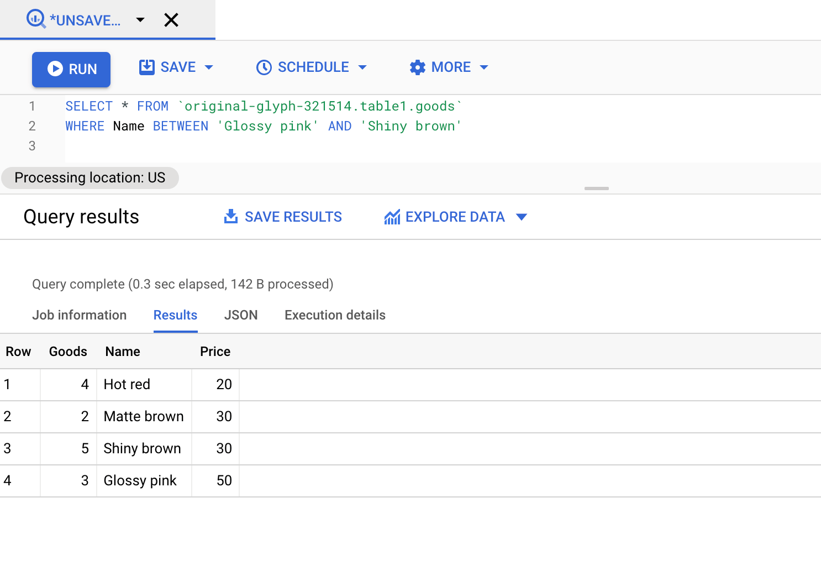Select the Matte brown cell
The image size is (821, 576).
(144, 416)
